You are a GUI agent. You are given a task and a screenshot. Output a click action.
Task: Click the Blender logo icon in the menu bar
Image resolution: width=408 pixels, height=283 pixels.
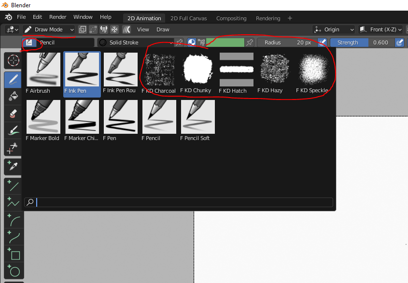tap(8, 17)
